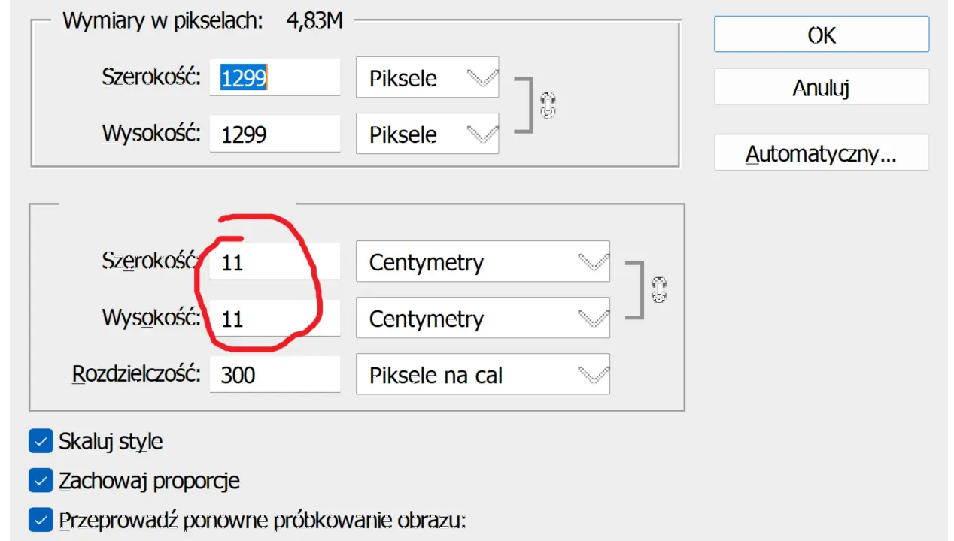
Task: Click the Rozdzielczość field showing 300
Action: 275,374
